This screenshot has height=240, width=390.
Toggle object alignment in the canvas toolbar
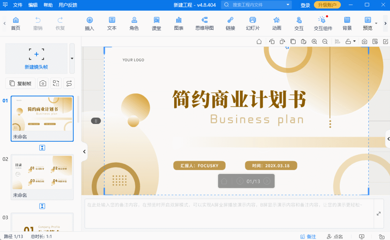[337, 41]
